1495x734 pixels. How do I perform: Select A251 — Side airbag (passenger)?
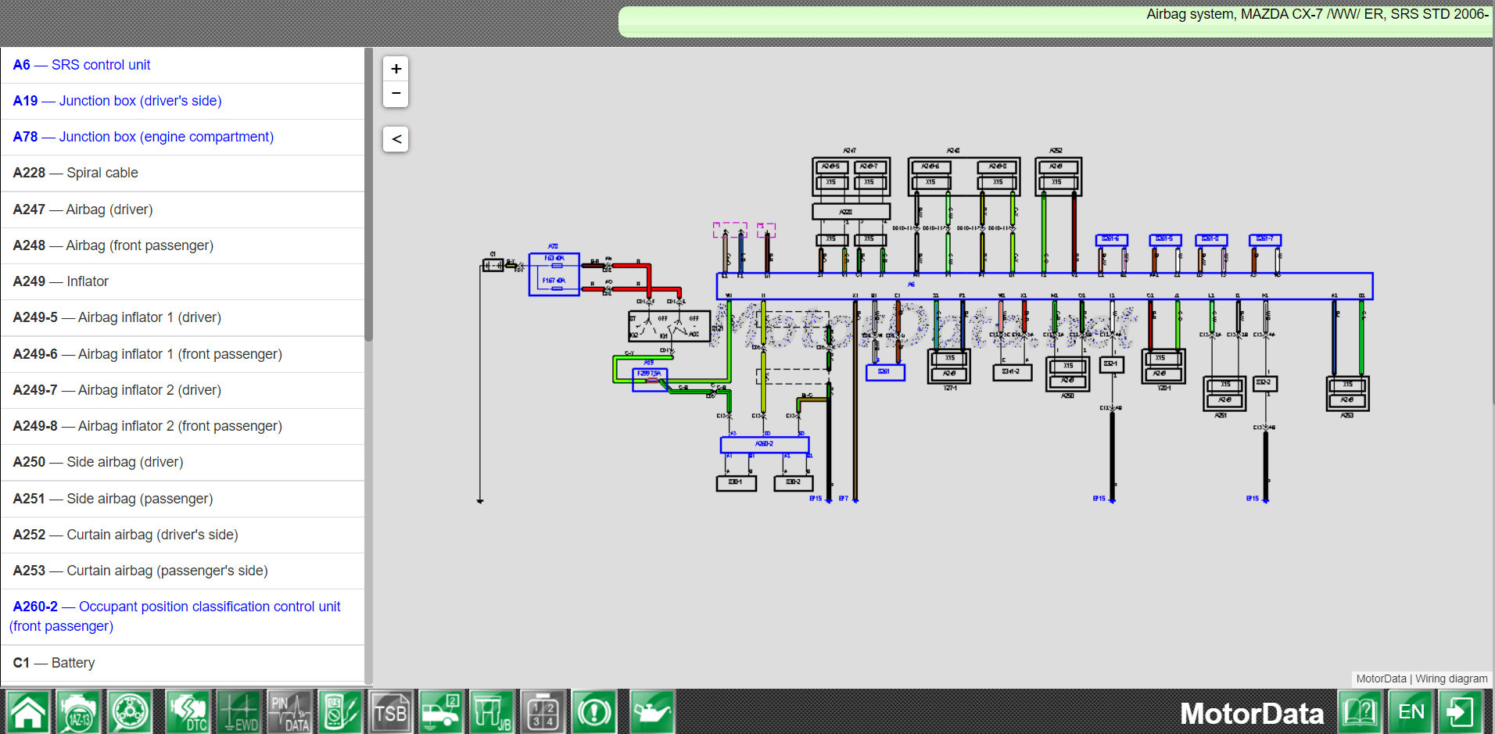(183, 499)
